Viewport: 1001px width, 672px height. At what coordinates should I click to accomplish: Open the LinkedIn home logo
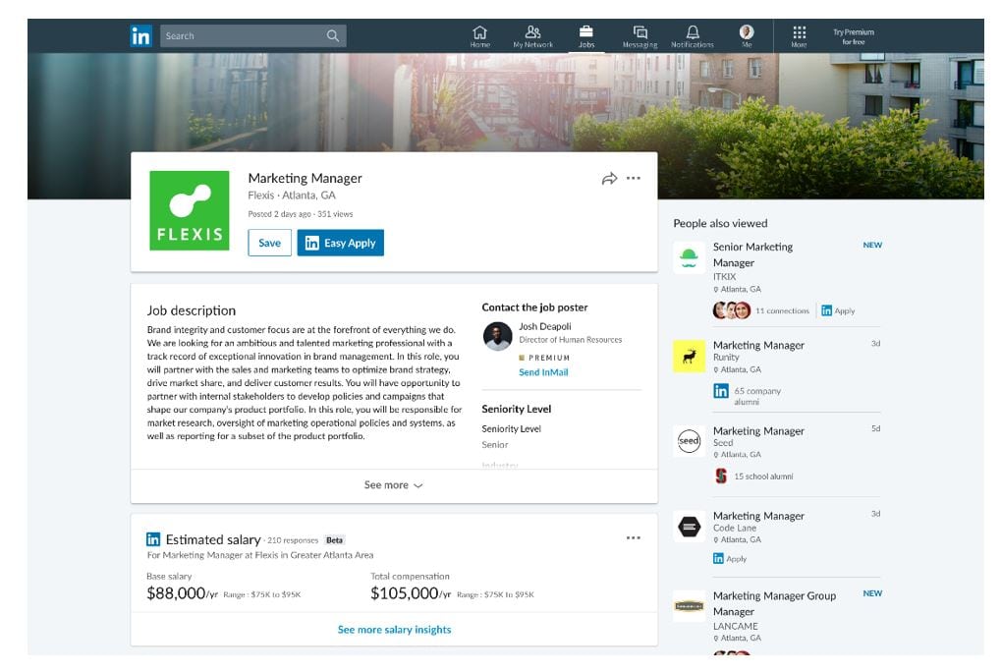pyautogui.click(x=140, y=35)
